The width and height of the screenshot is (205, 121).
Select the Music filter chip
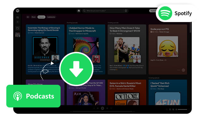click(33, 17)
